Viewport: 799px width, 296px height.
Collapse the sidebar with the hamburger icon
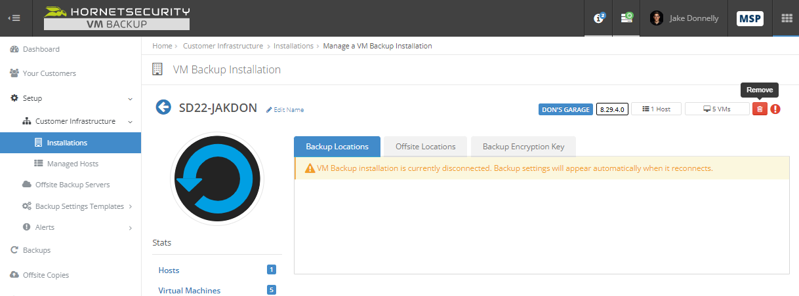pyautogui.click(x=14, y=18)
